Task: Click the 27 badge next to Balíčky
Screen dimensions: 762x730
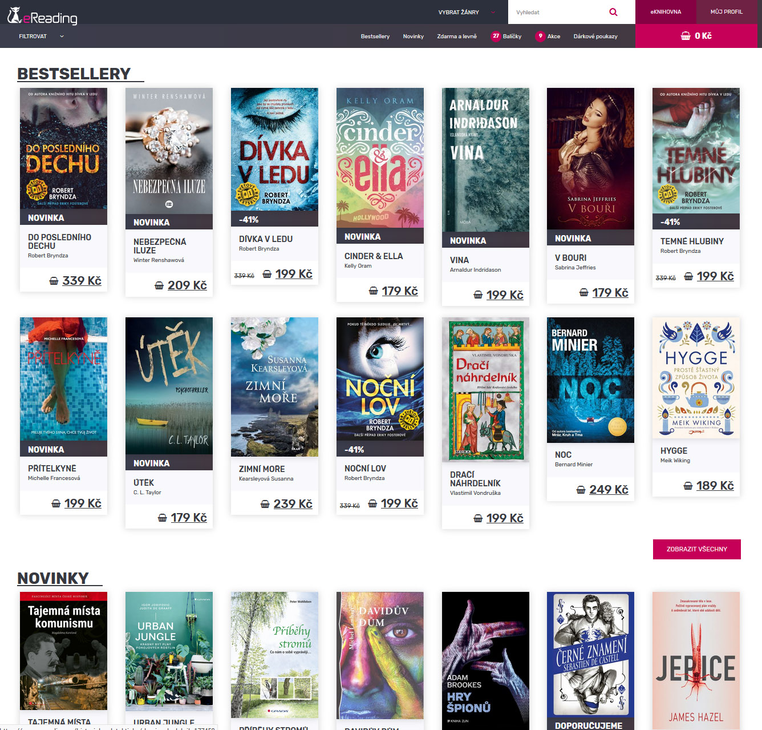Action: click(x=496, y=36)
